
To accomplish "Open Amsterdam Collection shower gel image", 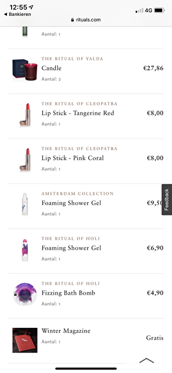I will (25, 204).
